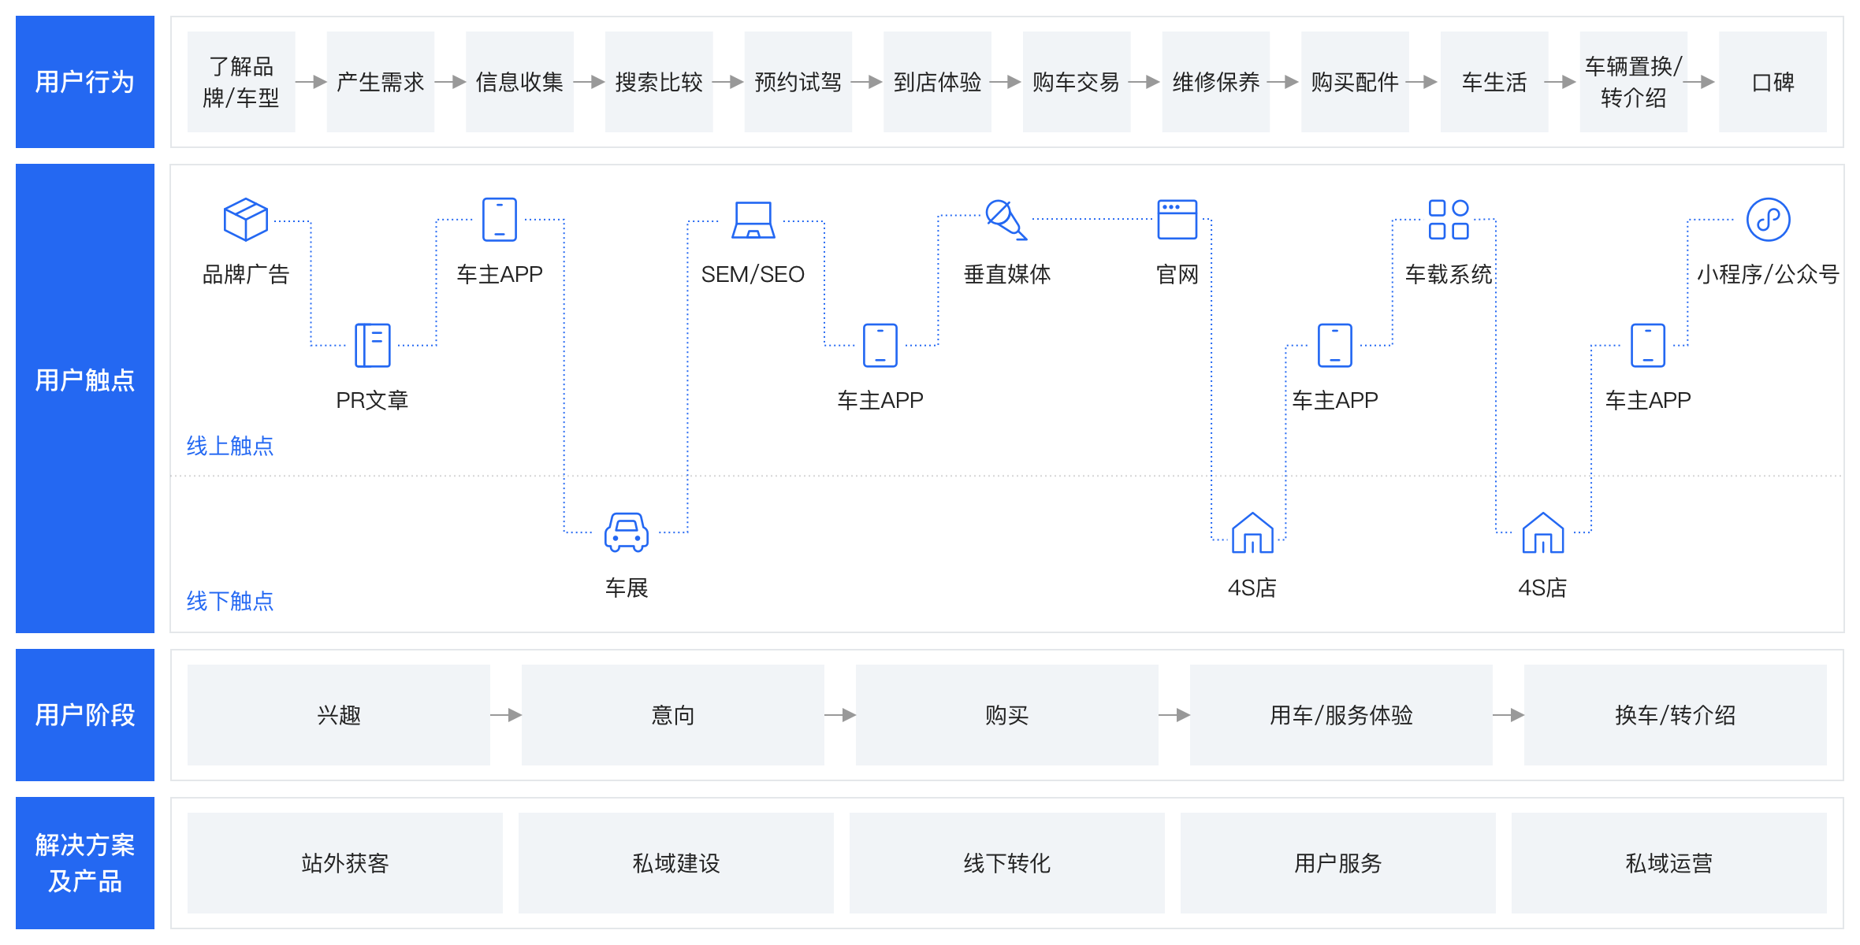Select the 用户行为 blue header block

tap(85, 82)
